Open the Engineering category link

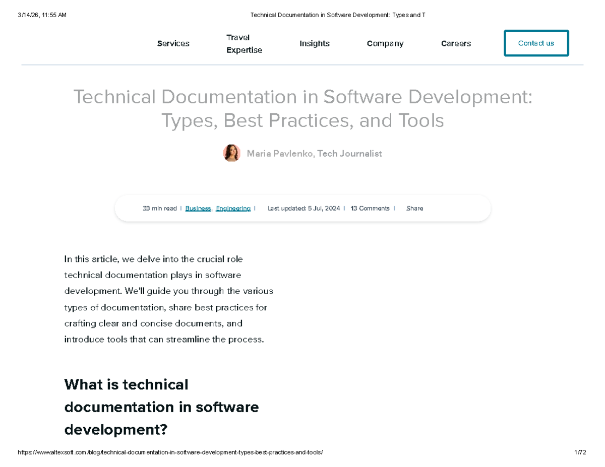(233, 208)
